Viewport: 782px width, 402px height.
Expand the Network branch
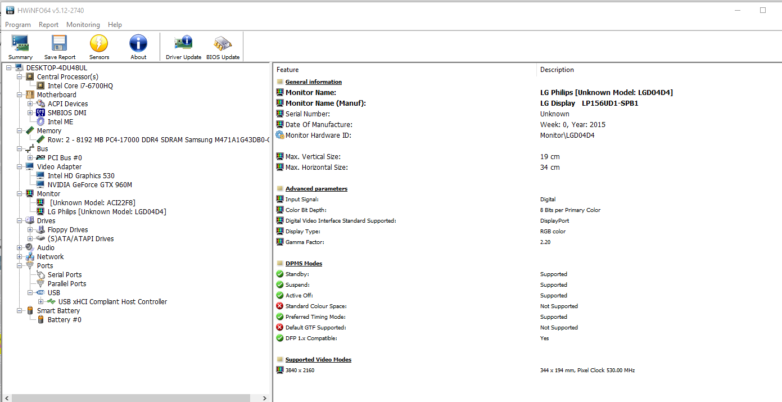point(20,256)
